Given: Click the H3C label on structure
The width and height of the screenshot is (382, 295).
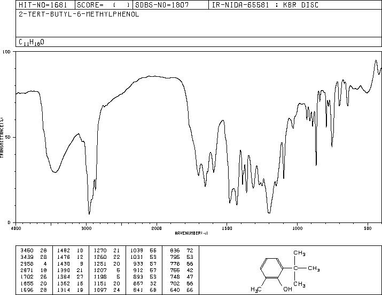Looking at the screenshot, I should (x=256, y=289).
